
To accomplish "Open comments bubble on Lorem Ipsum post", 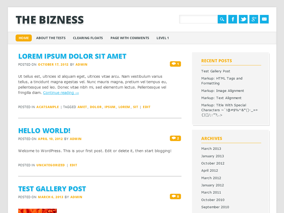I will [175, 64].
